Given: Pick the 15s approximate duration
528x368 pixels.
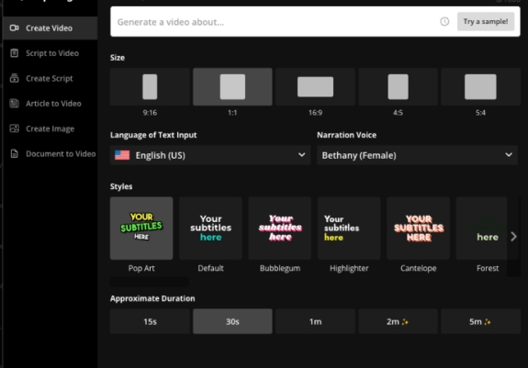Looking at the screenshot, I should (150, 321).
